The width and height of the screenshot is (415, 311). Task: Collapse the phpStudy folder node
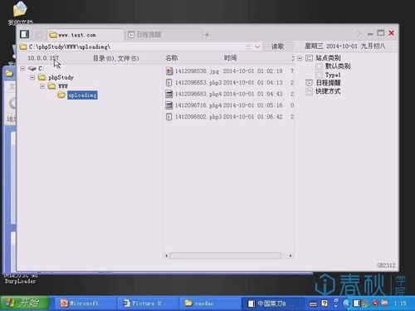point(32,77)
